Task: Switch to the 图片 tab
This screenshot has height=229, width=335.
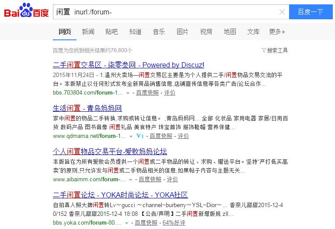Action: pos(183,32)
